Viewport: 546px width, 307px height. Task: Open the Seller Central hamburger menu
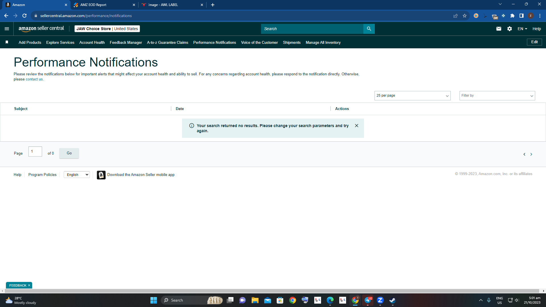pyautogui.click(x=7, y=29)
